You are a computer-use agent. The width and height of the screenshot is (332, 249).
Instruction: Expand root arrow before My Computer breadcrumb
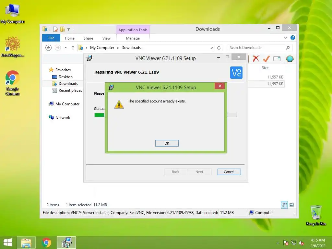coord(86,48)
